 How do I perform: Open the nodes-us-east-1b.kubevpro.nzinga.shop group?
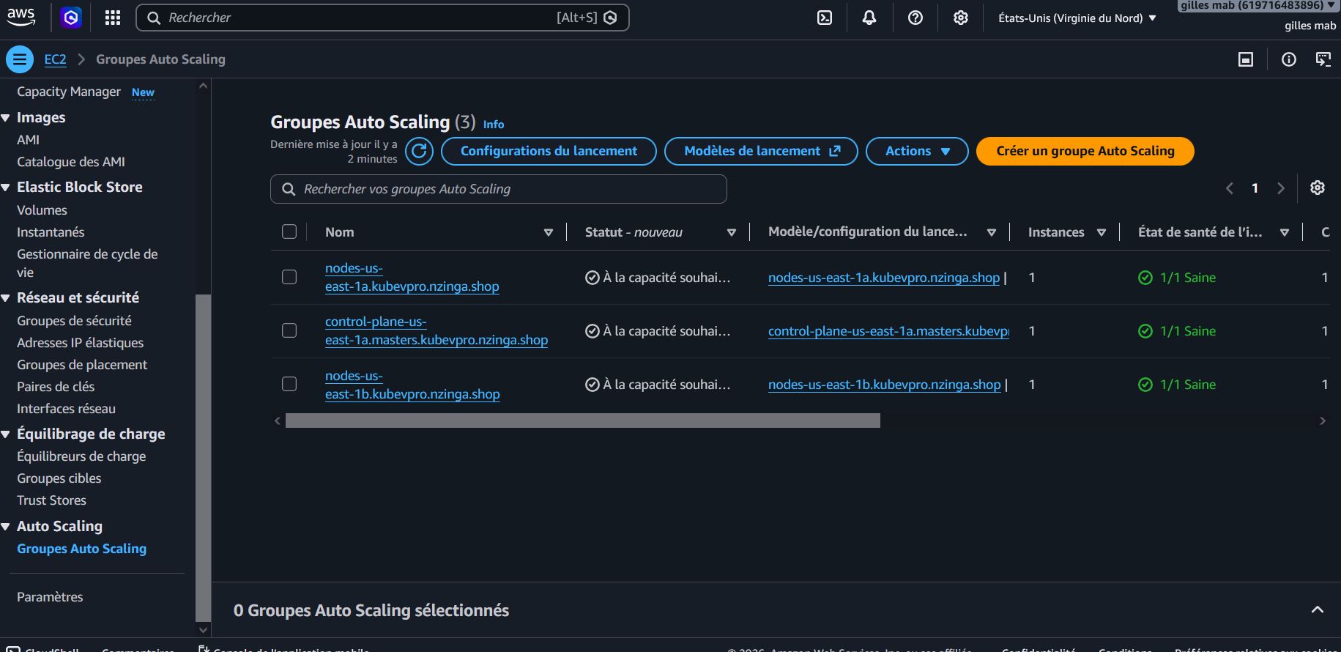tap(412, 385)
